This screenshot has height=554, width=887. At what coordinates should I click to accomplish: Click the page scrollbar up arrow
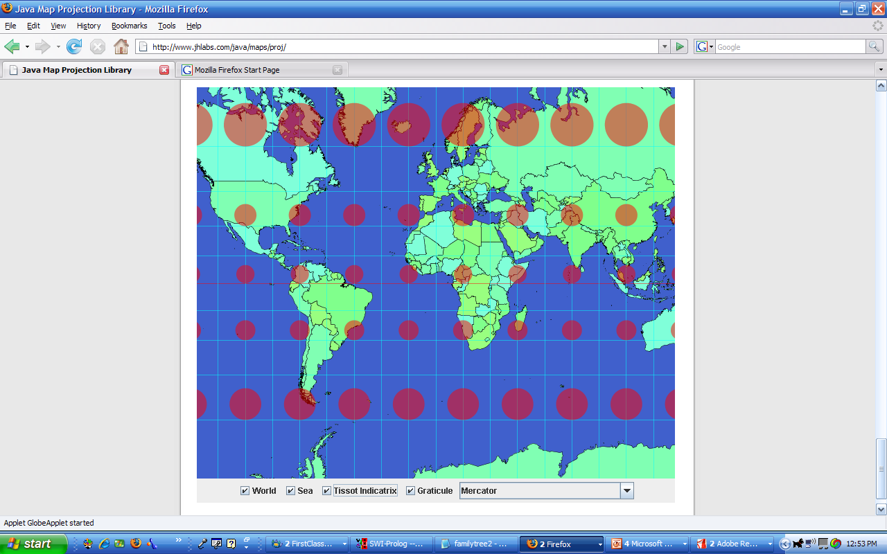pos(881,87)
